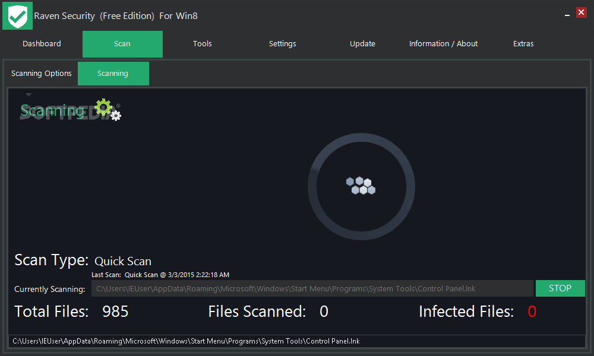594x356 pixels.
Task: Open the Settings tab
Action: [x=283, y=44]
